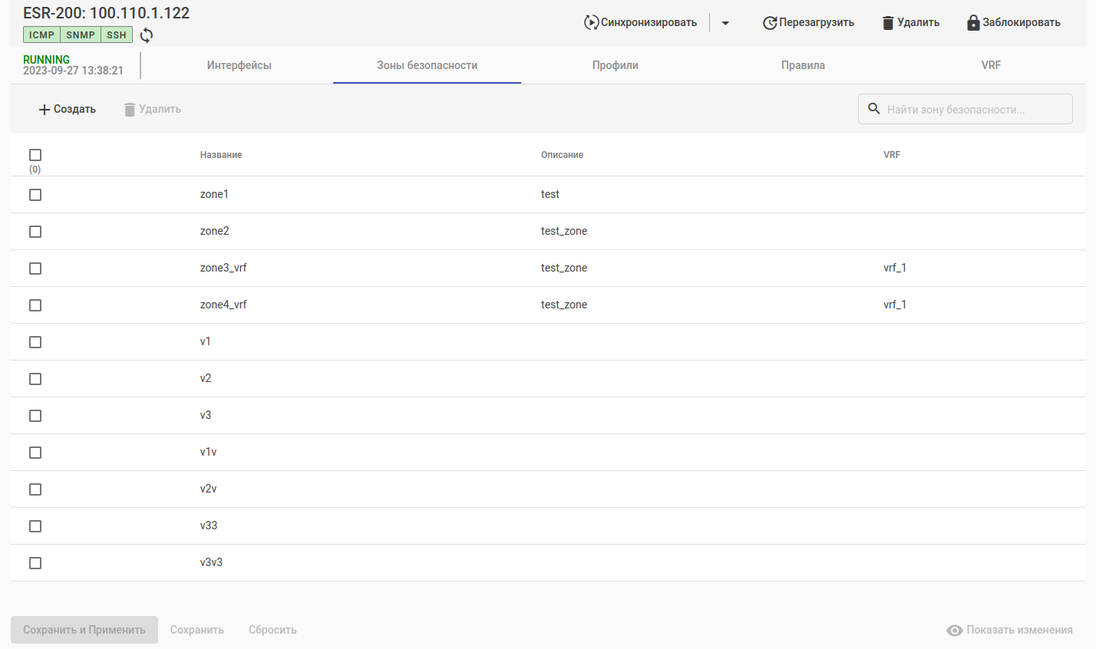1096x649 pixels.
Task: Tick the checkbox for zone1
Action: [x=35, y=195]
